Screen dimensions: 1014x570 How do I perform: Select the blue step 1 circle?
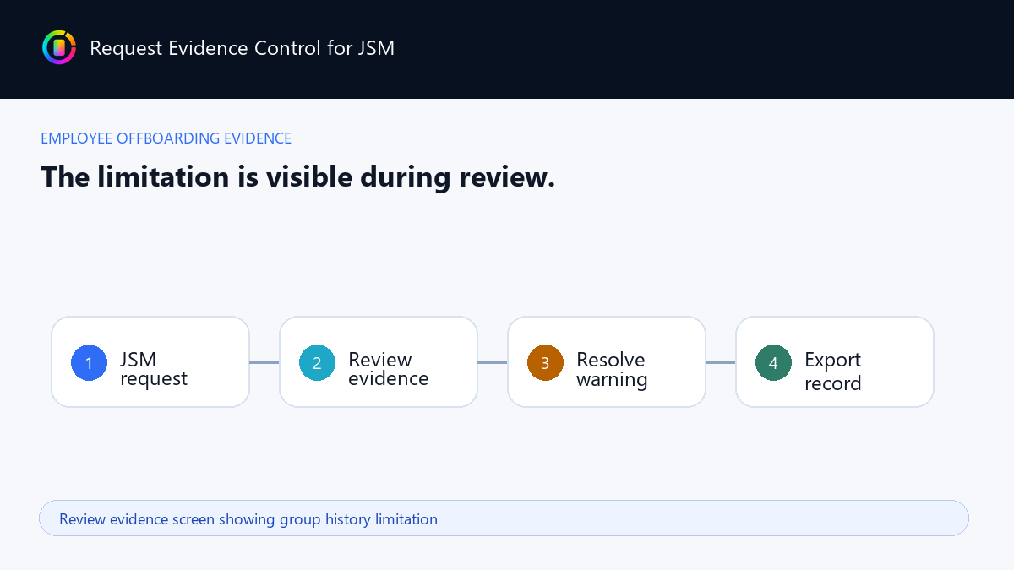[x=89, y=362]
